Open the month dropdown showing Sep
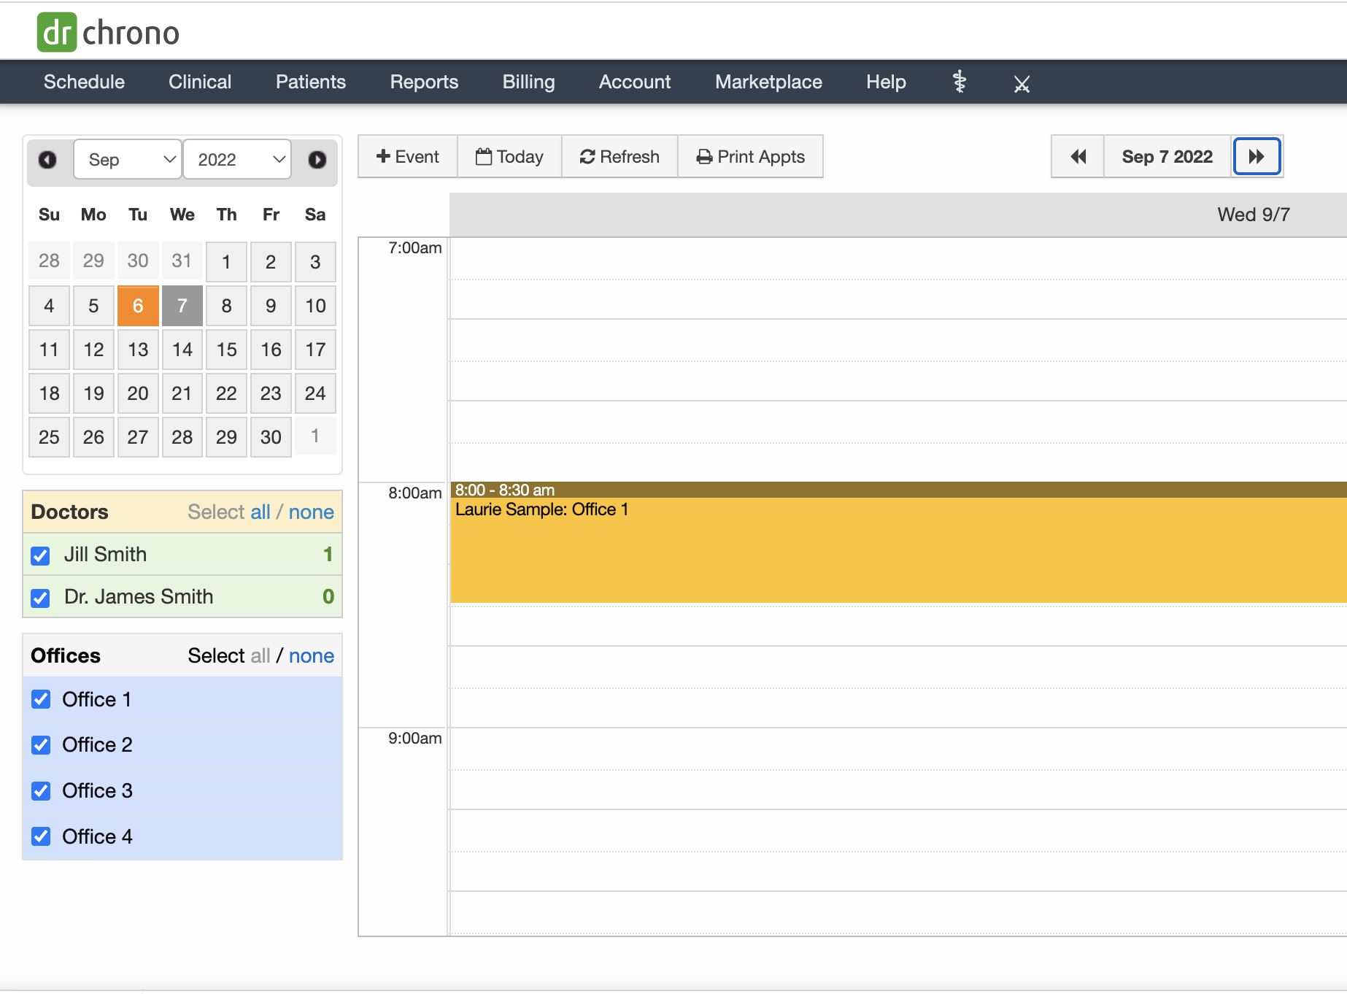The width and height of the screenshot is (1347, 994). coord(128,159)
